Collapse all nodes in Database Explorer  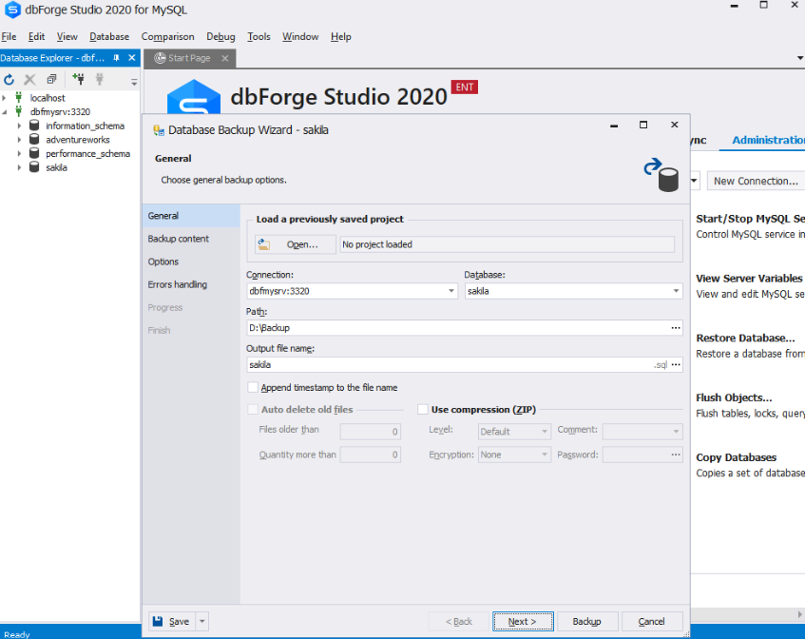(x=51, y=80)
